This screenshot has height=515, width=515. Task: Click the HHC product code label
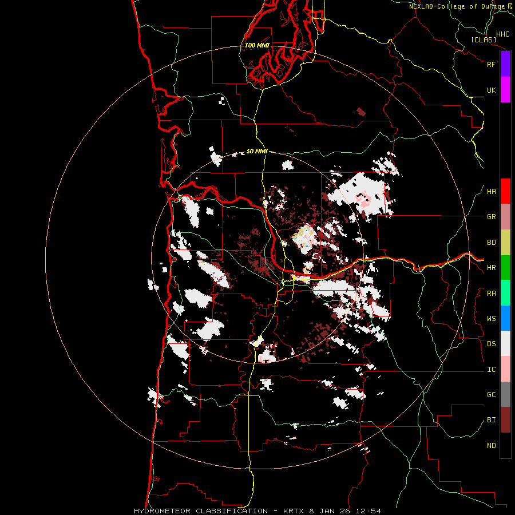coord(502,34)
